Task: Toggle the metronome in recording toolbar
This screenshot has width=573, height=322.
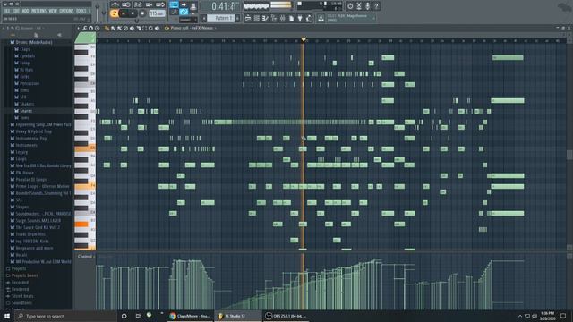Action: click(x=115, y=4)
